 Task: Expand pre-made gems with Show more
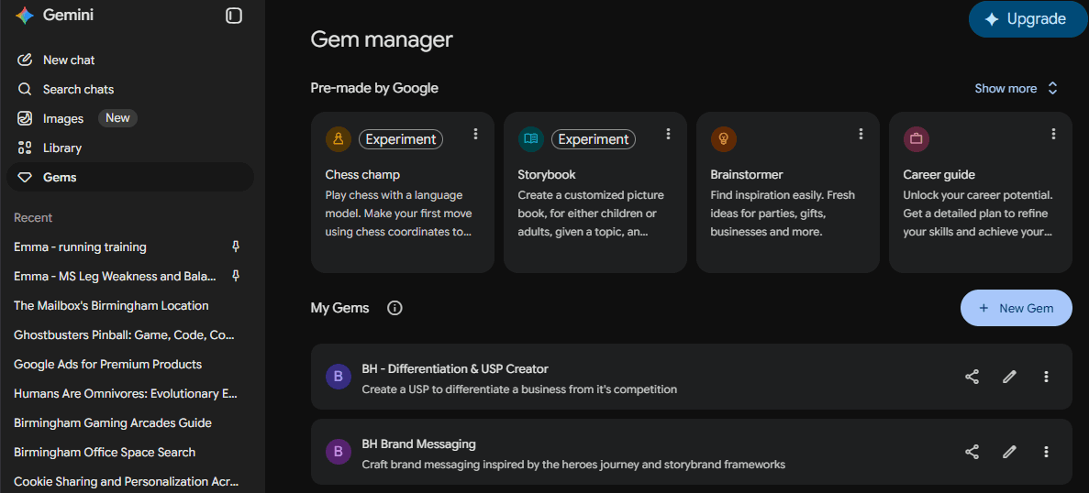click(x=1017, y=88)
